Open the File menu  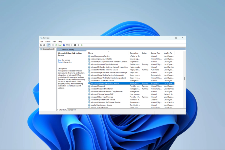pos(42,41)
